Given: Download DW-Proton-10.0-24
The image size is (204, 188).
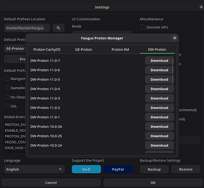Looking at the screenshot, I should [159, 146].
